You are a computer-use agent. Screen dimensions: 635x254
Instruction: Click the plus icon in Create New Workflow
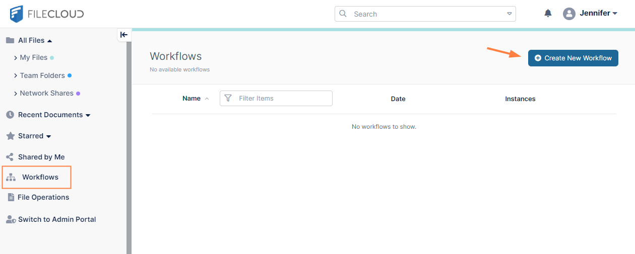[x=538, y=58]
